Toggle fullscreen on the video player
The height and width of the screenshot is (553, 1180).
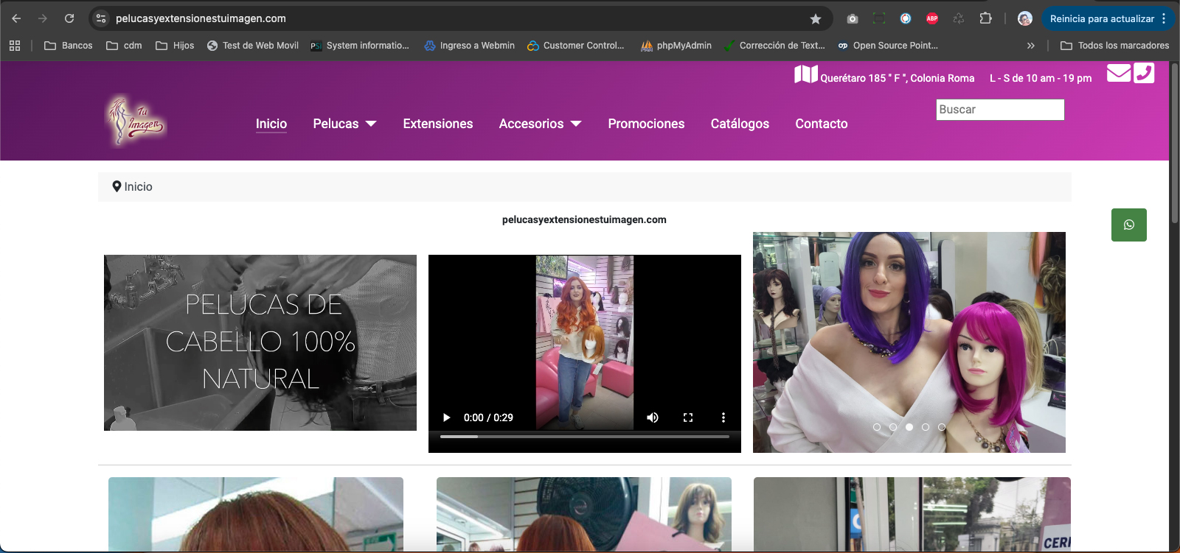[688, 418]
